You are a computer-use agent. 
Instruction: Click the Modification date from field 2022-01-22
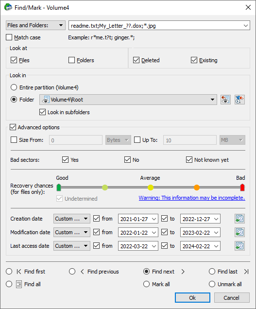(138, 232)
